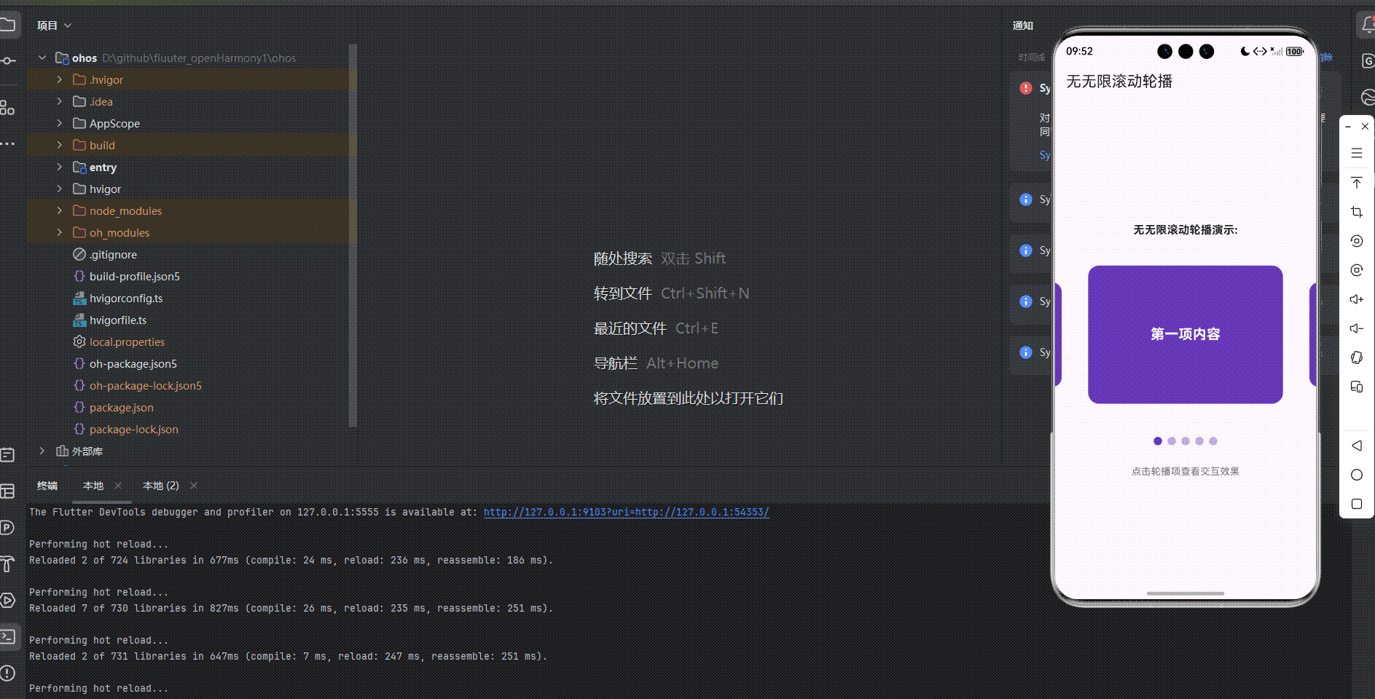1375x699 pixels.
Task: Select second carousel indicator dot
Action: 1172,441
